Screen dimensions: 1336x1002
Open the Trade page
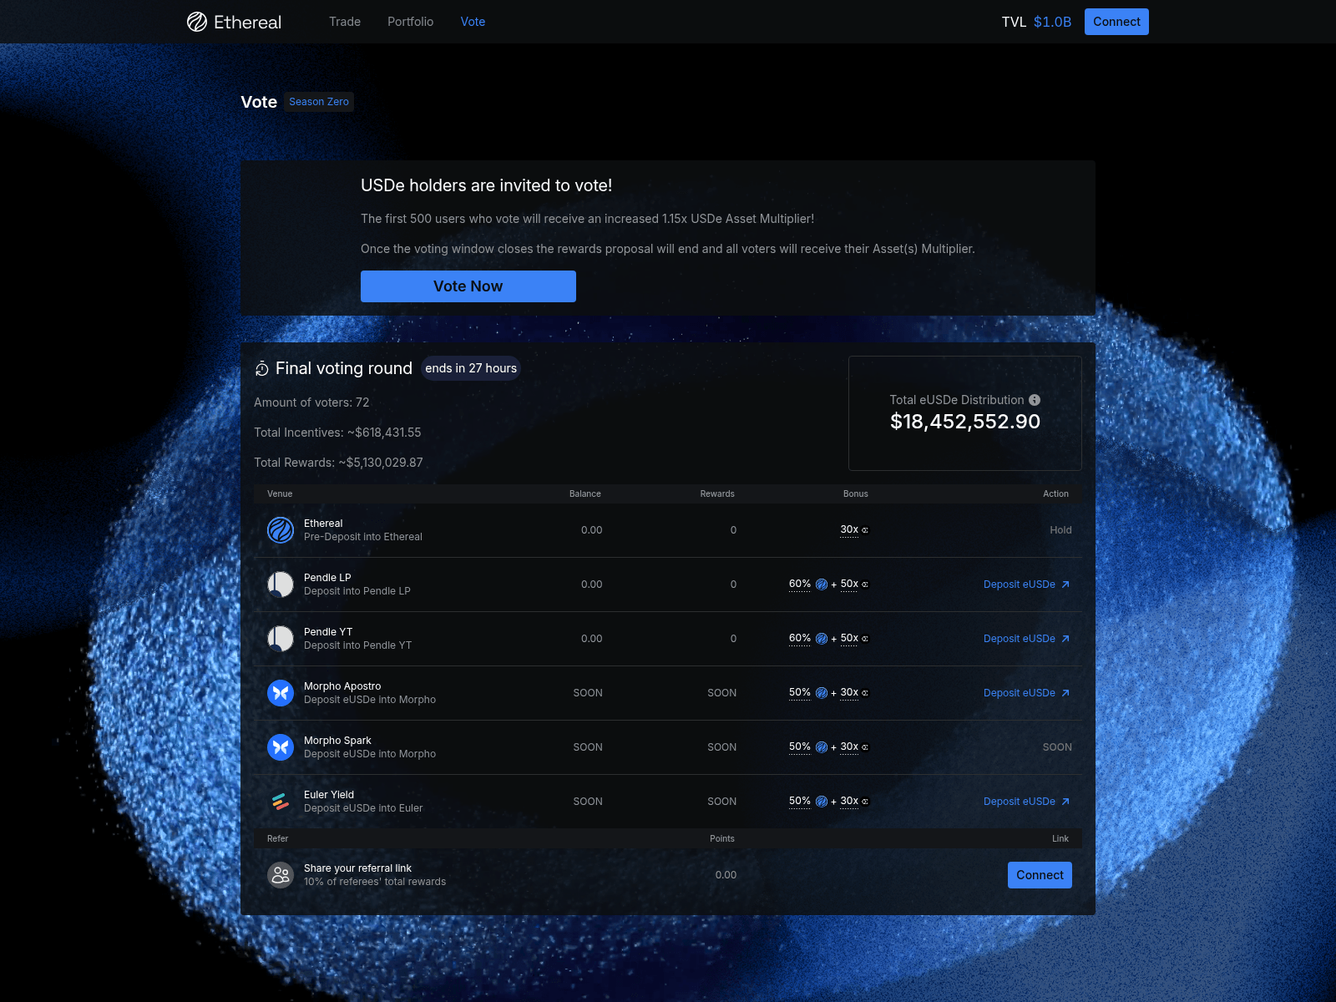pyautogui.click(x=345, y=22)
